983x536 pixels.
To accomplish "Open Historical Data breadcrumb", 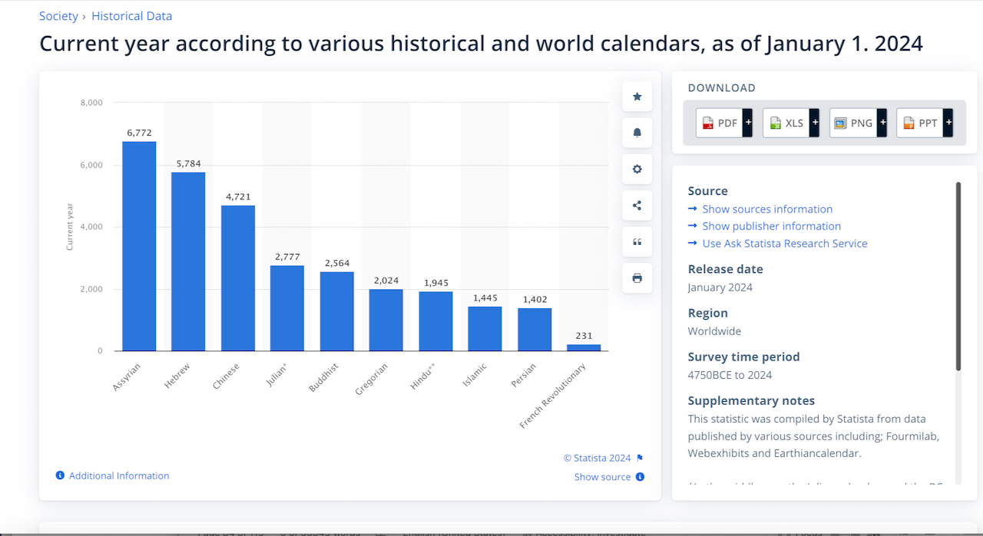I will point(131,16).
